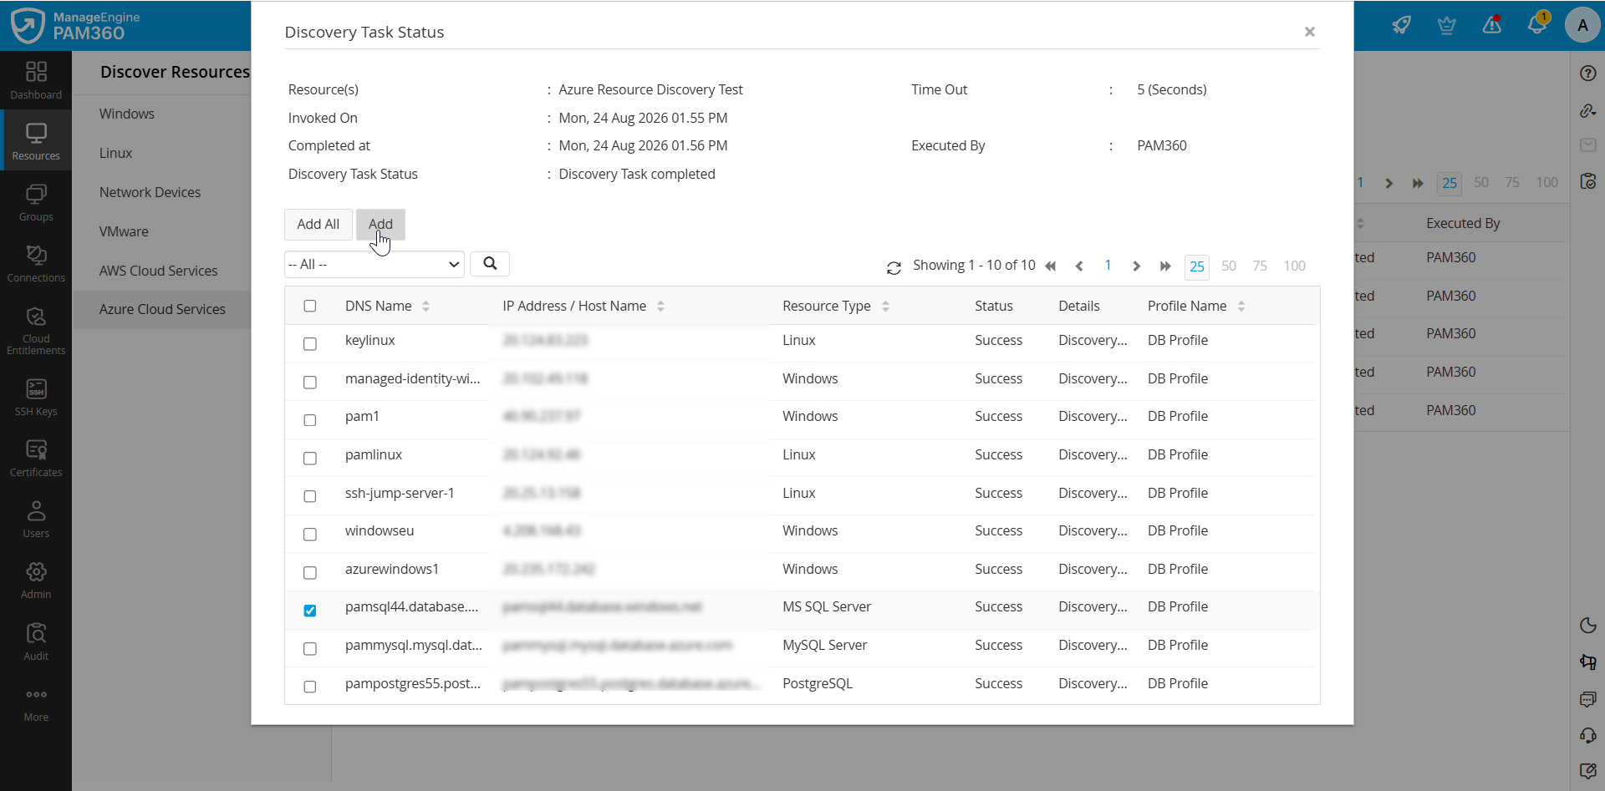
Task: Click page number 1 in dialog
Action: (x=1108, y=266)
